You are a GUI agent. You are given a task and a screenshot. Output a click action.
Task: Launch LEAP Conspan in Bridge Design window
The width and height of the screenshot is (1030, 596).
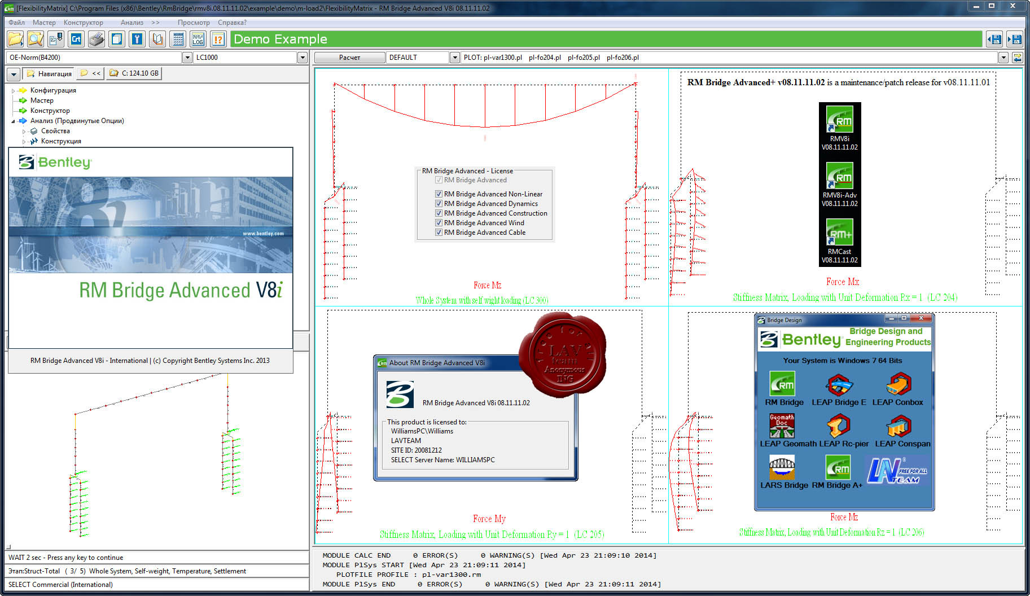pos(898,426)
